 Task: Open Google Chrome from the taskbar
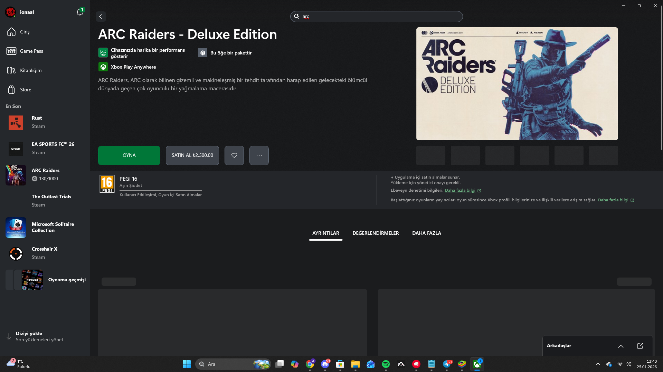pyautogui.click(x=310, y=364)
